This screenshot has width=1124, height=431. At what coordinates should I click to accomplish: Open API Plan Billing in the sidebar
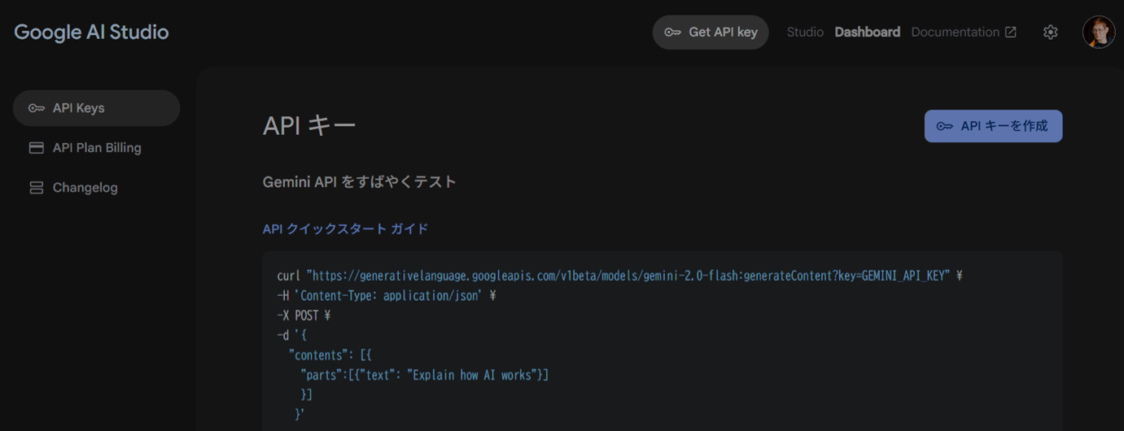tap(97, 148)
